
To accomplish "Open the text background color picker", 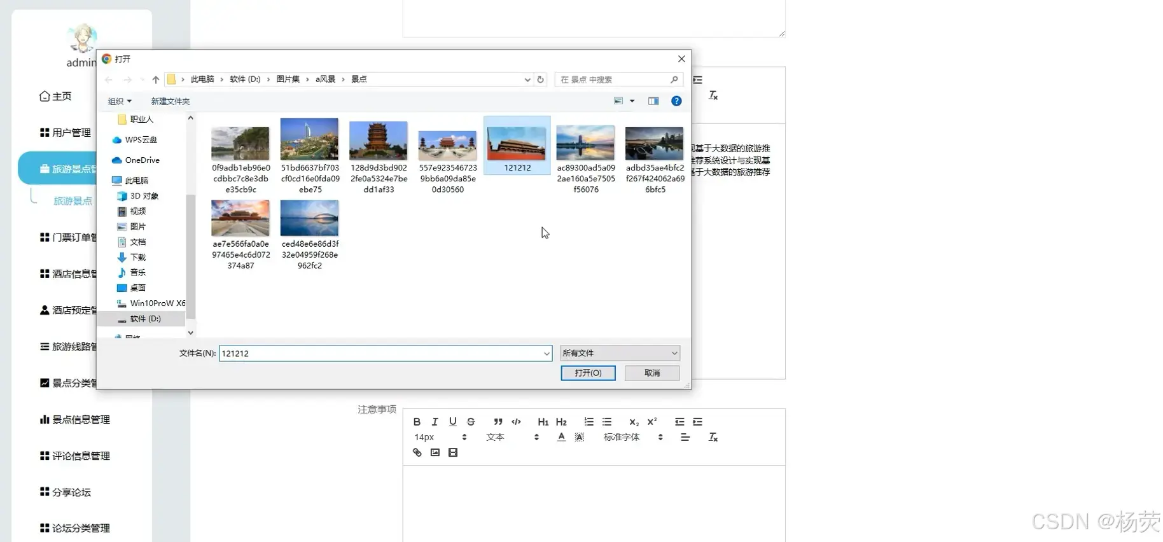I will click(x=579, y=437).
